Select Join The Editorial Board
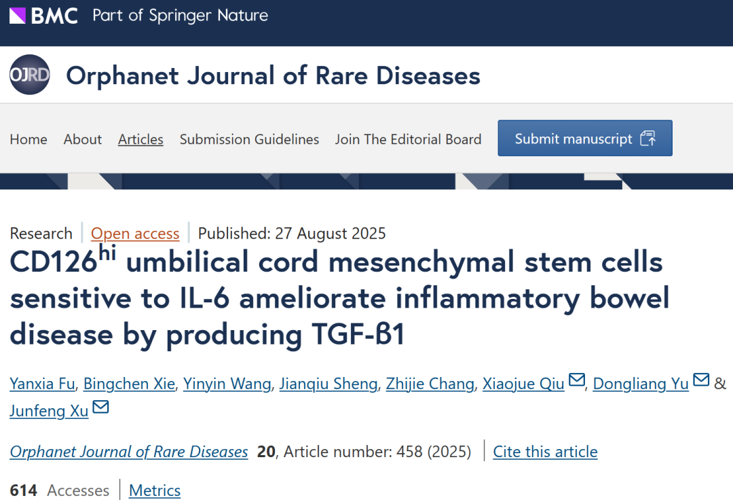Viewport: 733px width, 502px height. pos(408,139)
